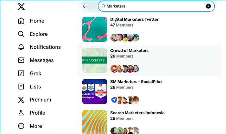The image size is (226, 134).
Task: Open the Crowd of Marketers list
Action: tap(129, 50)
